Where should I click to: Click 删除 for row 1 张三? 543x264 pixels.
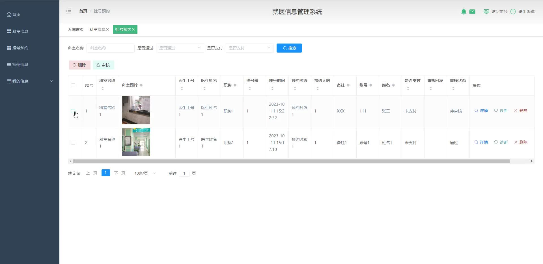pos(521,111)
